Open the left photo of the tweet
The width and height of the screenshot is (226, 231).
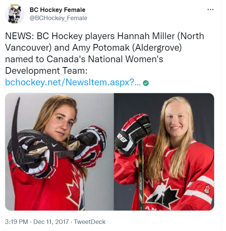pyautogui.click(x=59, y=152)
